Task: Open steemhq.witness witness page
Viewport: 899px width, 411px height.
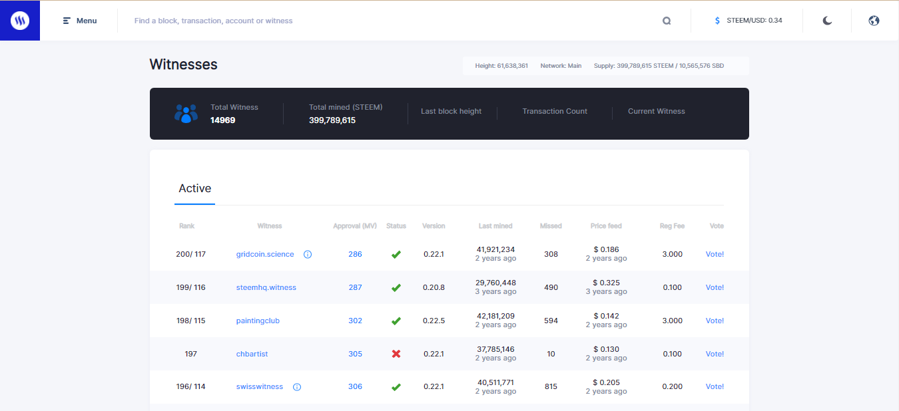Action: tap(266, 287)
